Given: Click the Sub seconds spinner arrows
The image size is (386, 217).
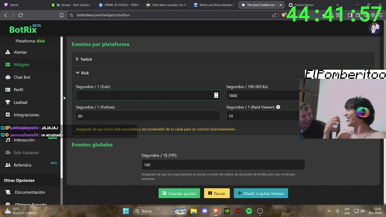Looking at the screenshot, I should [x=216, y=95].
